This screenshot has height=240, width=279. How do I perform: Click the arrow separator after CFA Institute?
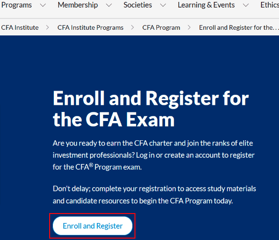pos(47,27)
